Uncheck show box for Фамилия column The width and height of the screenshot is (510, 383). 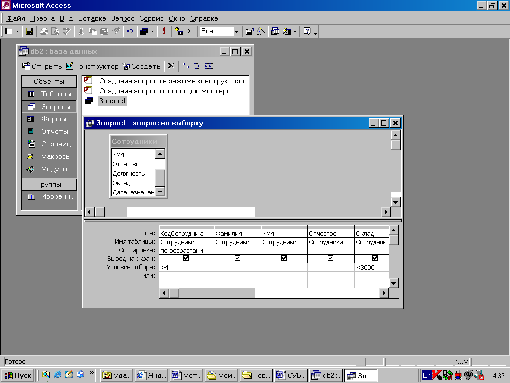click(x=238, y=258)
